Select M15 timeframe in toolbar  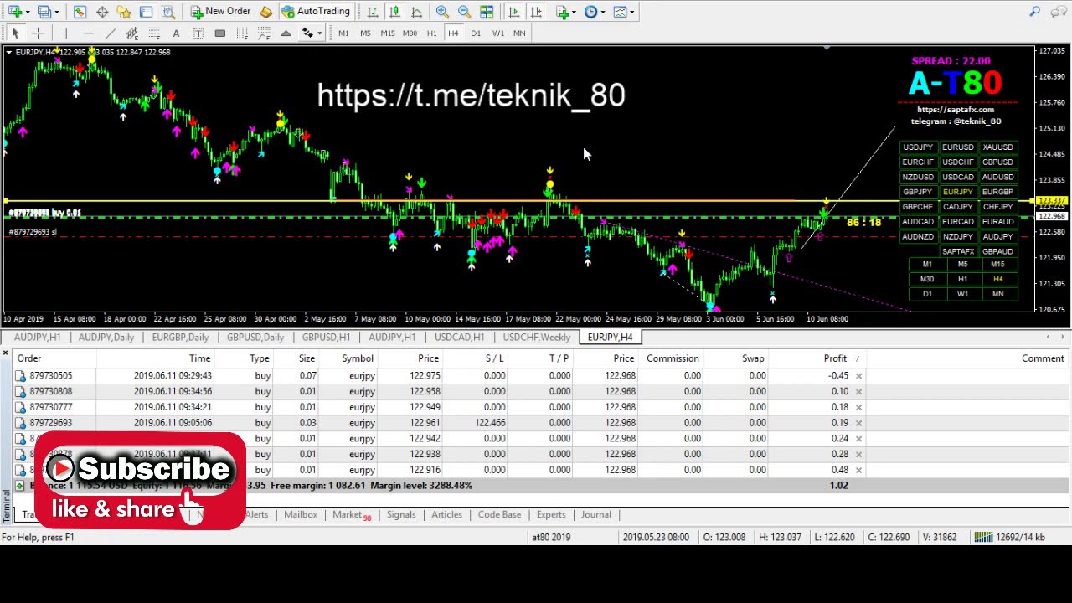[x=388, y=33]
